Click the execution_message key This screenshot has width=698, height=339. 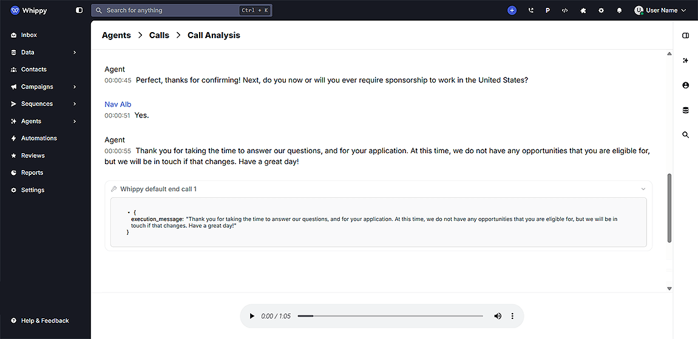[157, 219]
